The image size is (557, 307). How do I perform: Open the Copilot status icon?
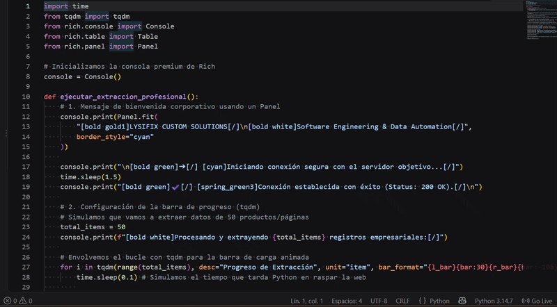click(x=462, y=301)
